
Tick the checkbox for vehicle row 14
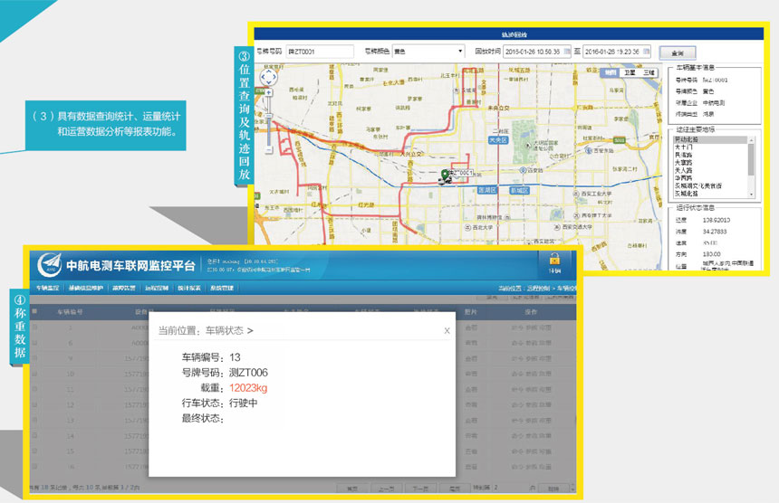34,435
